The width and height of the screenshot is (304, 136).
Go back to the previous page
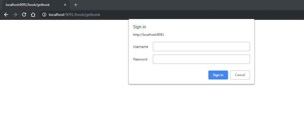click(x=6, y=15)
